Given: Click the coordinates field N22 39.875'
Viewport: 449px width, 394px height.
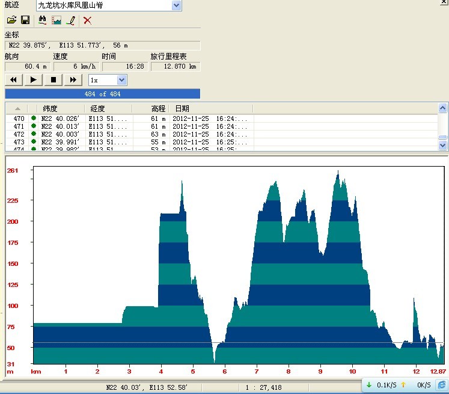Looking at the screenshot, I should coord(103,45).
